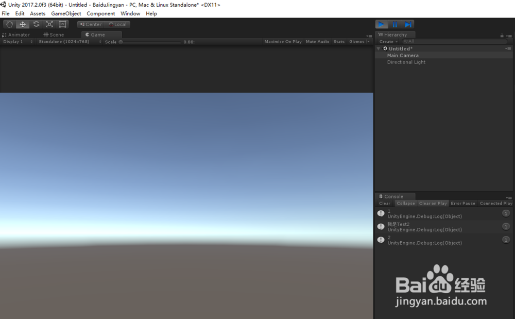Click the Hierarchy search field
This screenshot has height=319, width=515.
[455, 41]
